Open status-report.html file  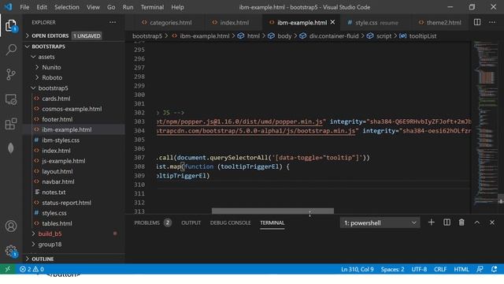[66, 203]
